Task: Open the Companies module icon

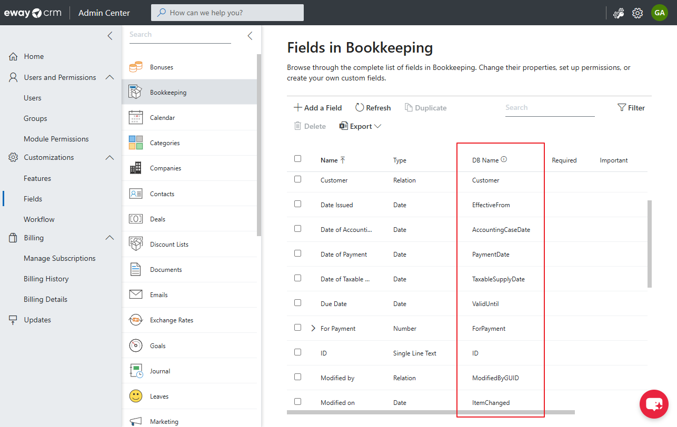Action: point(136,168)
